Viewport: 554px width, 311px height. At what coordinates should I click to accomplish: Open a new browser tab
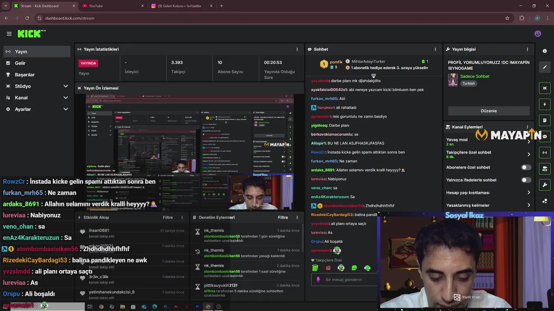point(222,6)
